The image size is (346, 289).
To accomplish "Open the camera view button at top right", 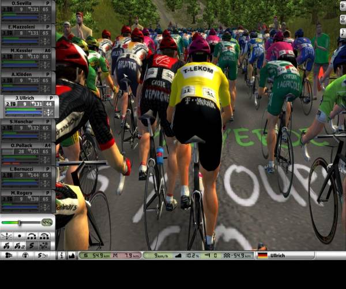I will [x=343, y=6].
